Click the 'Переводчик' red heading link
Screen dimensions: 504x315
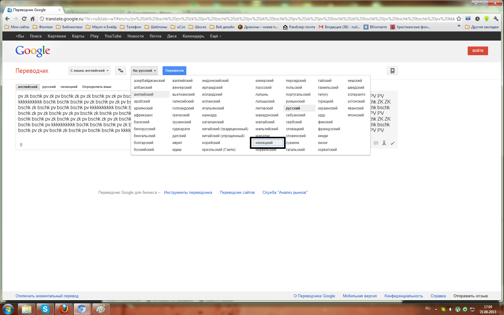point(32,71)
